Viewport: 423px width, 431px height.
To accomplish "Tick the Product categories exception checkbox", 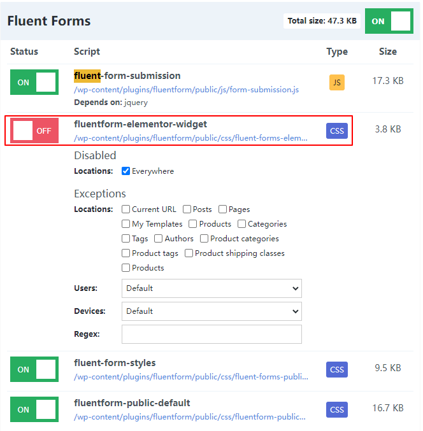I will (204, 239).
